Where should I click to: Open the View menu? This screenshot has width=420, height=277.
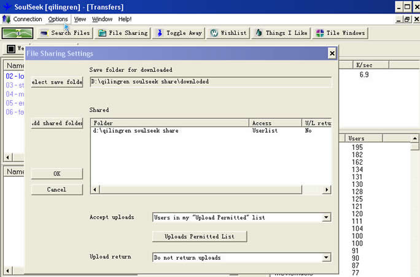point(80,19)
